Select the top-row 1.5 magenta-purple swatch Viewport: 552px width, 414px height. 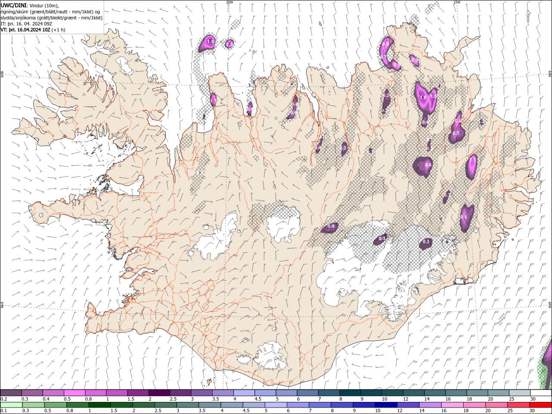pyautogui.click(x=138, y=393)
